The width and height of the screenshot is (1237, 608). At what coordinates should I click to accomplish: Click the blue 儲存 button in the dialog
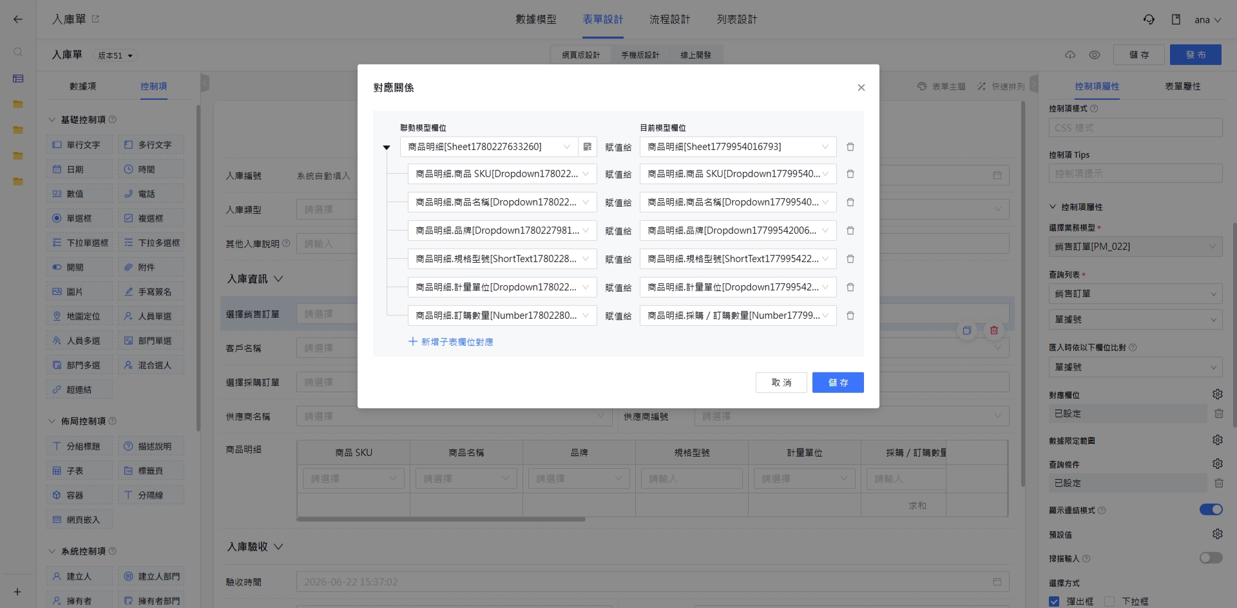(x=838, y=383)
